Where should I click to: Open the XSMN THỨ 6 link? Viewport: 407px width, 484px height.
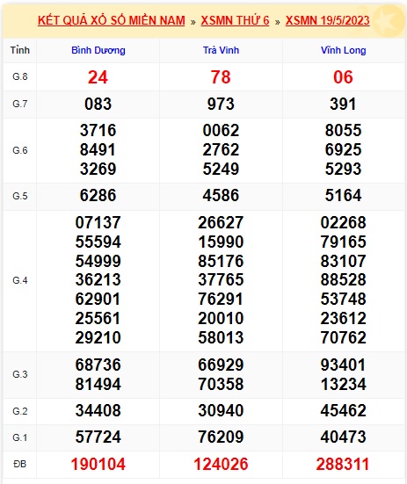pyautogui.click(x=235, y=21)
